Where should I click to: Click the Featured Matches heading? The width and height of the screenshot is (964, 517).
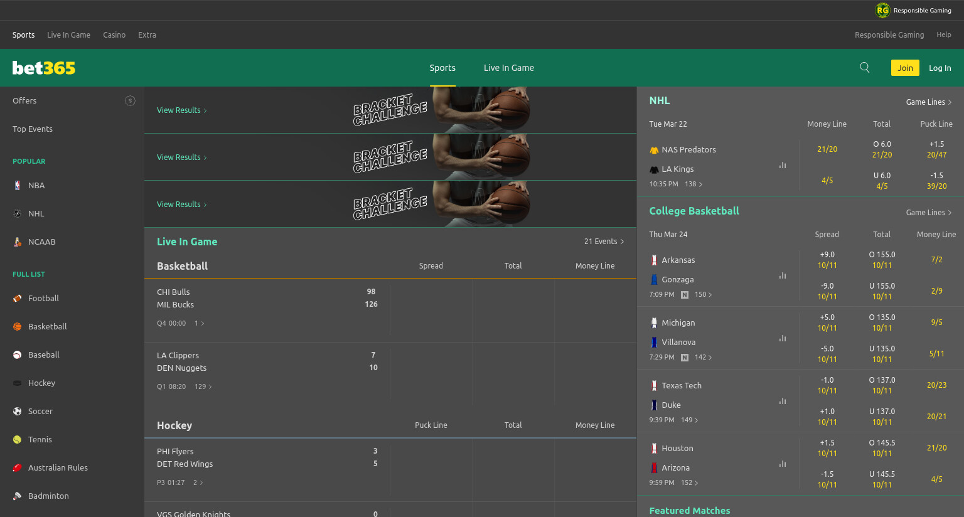point(690,511)
